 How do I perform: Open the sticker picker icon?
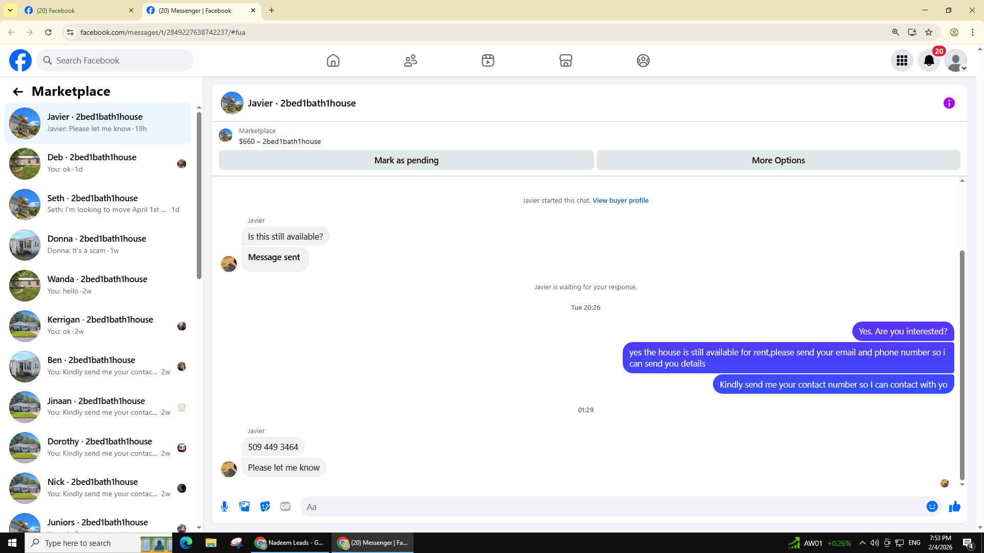265,506
